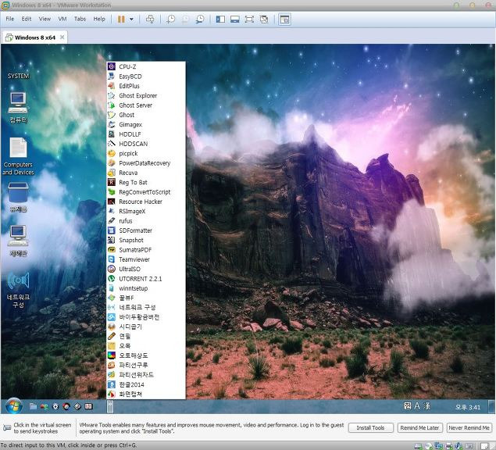Launch SumatraPDF from the list
Viewport: 496px width, 450px height.
(146, 250)
